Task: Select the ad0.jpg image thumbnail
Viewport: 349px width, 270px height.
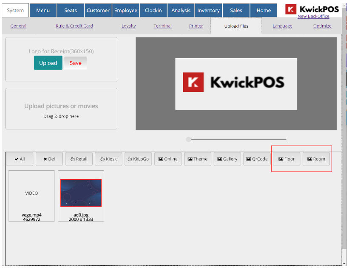Action: (x=81, y=193)
